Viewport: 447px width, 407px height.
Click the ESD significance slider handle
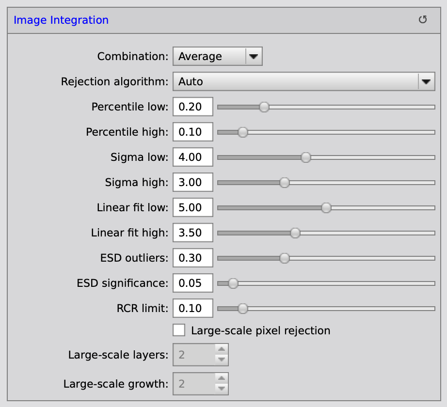(x=233, y=283)
